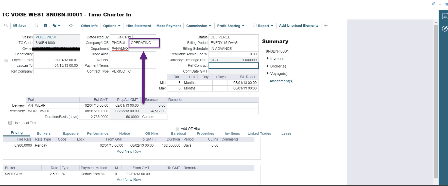
Task: Click the pop-out external window icon
Action: pyautogui.click(x=434, y=4)
